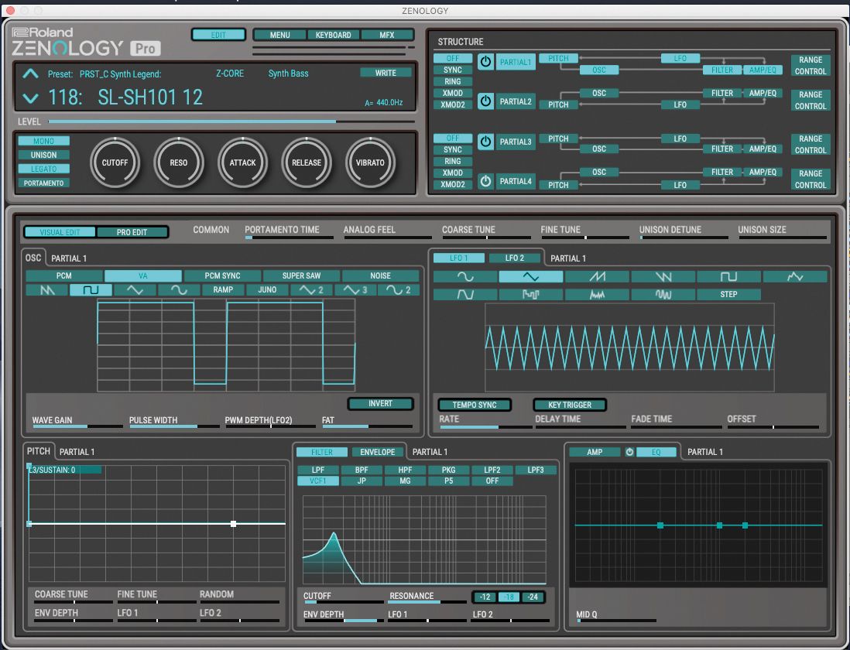This screenshot has height=650, width=850.
Task: Click INVERT in the oscillator panel
Action: pos(380,403)
